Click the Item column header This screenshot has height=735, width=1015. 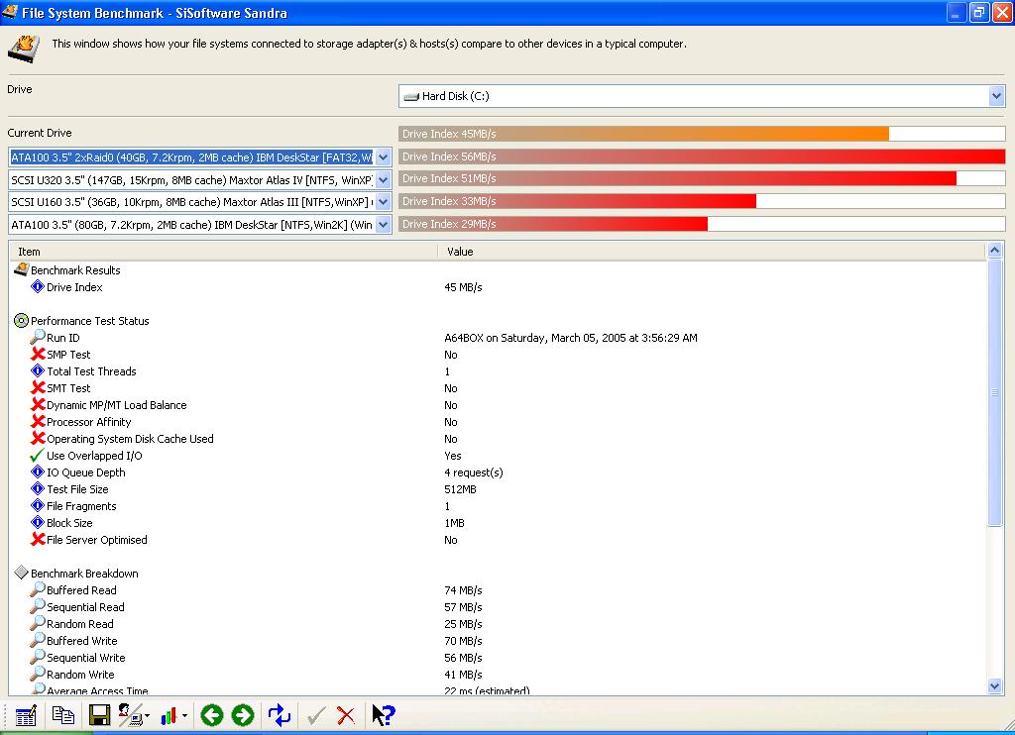point(223,252)
